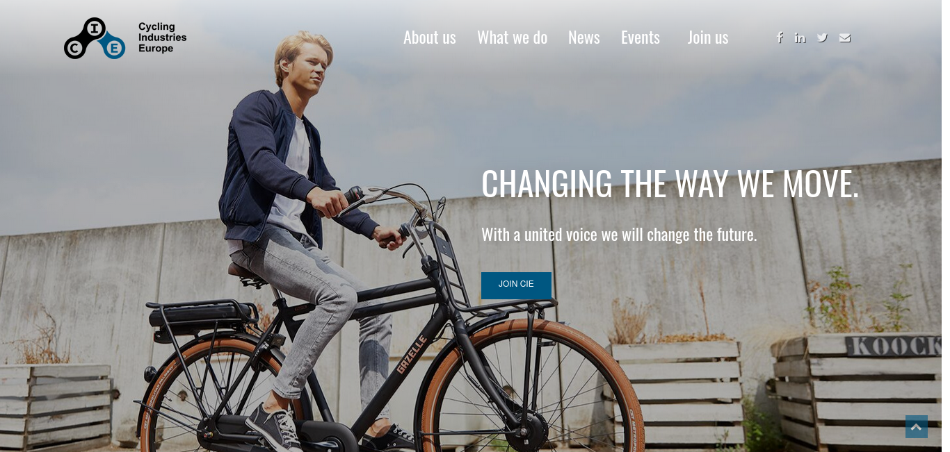Open the Events menu item

[x=641, y=37]
